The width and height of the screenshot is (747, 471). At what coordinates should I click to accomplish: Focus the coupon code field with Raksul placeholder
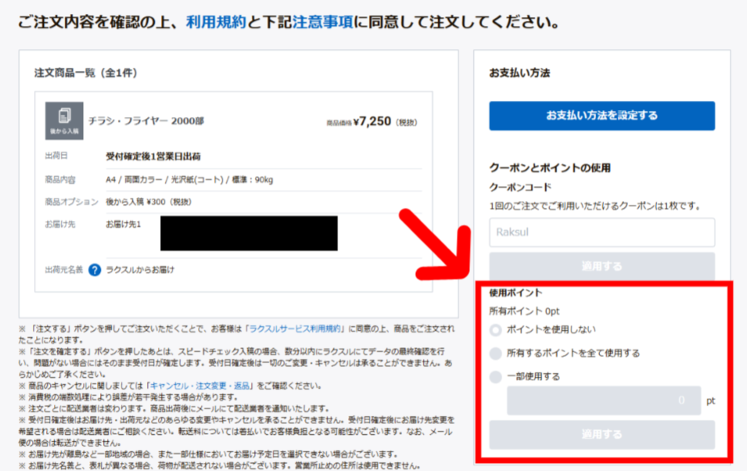601,232
